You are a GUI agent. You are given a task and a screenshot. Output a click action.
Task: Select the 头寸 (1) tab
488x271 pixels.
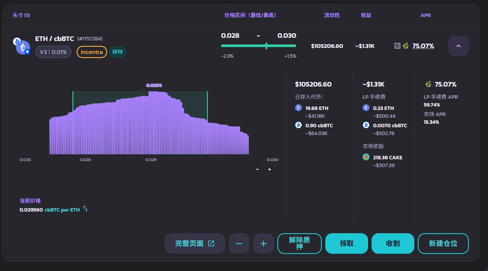click(21, 15)
